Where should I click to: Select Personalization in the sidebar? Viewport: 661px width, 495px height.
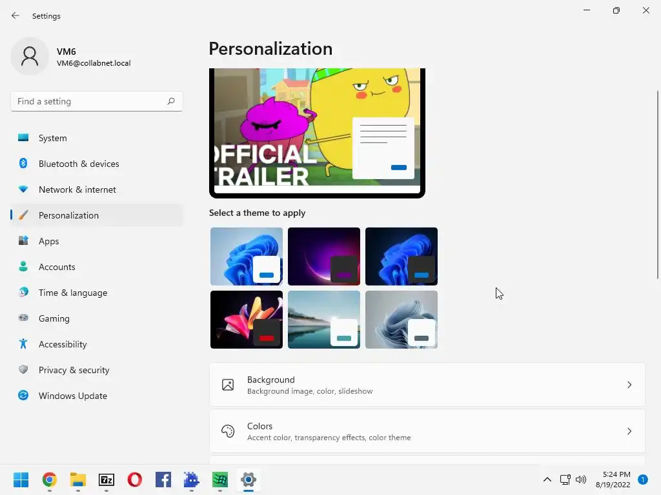[x=97, y=215]
